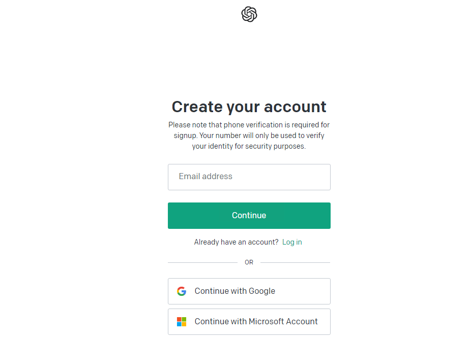Image resolution: width=470 pixels, height=340 pixels.
Task: Click the phone verification notice paragraph
Action: [249, 135]
